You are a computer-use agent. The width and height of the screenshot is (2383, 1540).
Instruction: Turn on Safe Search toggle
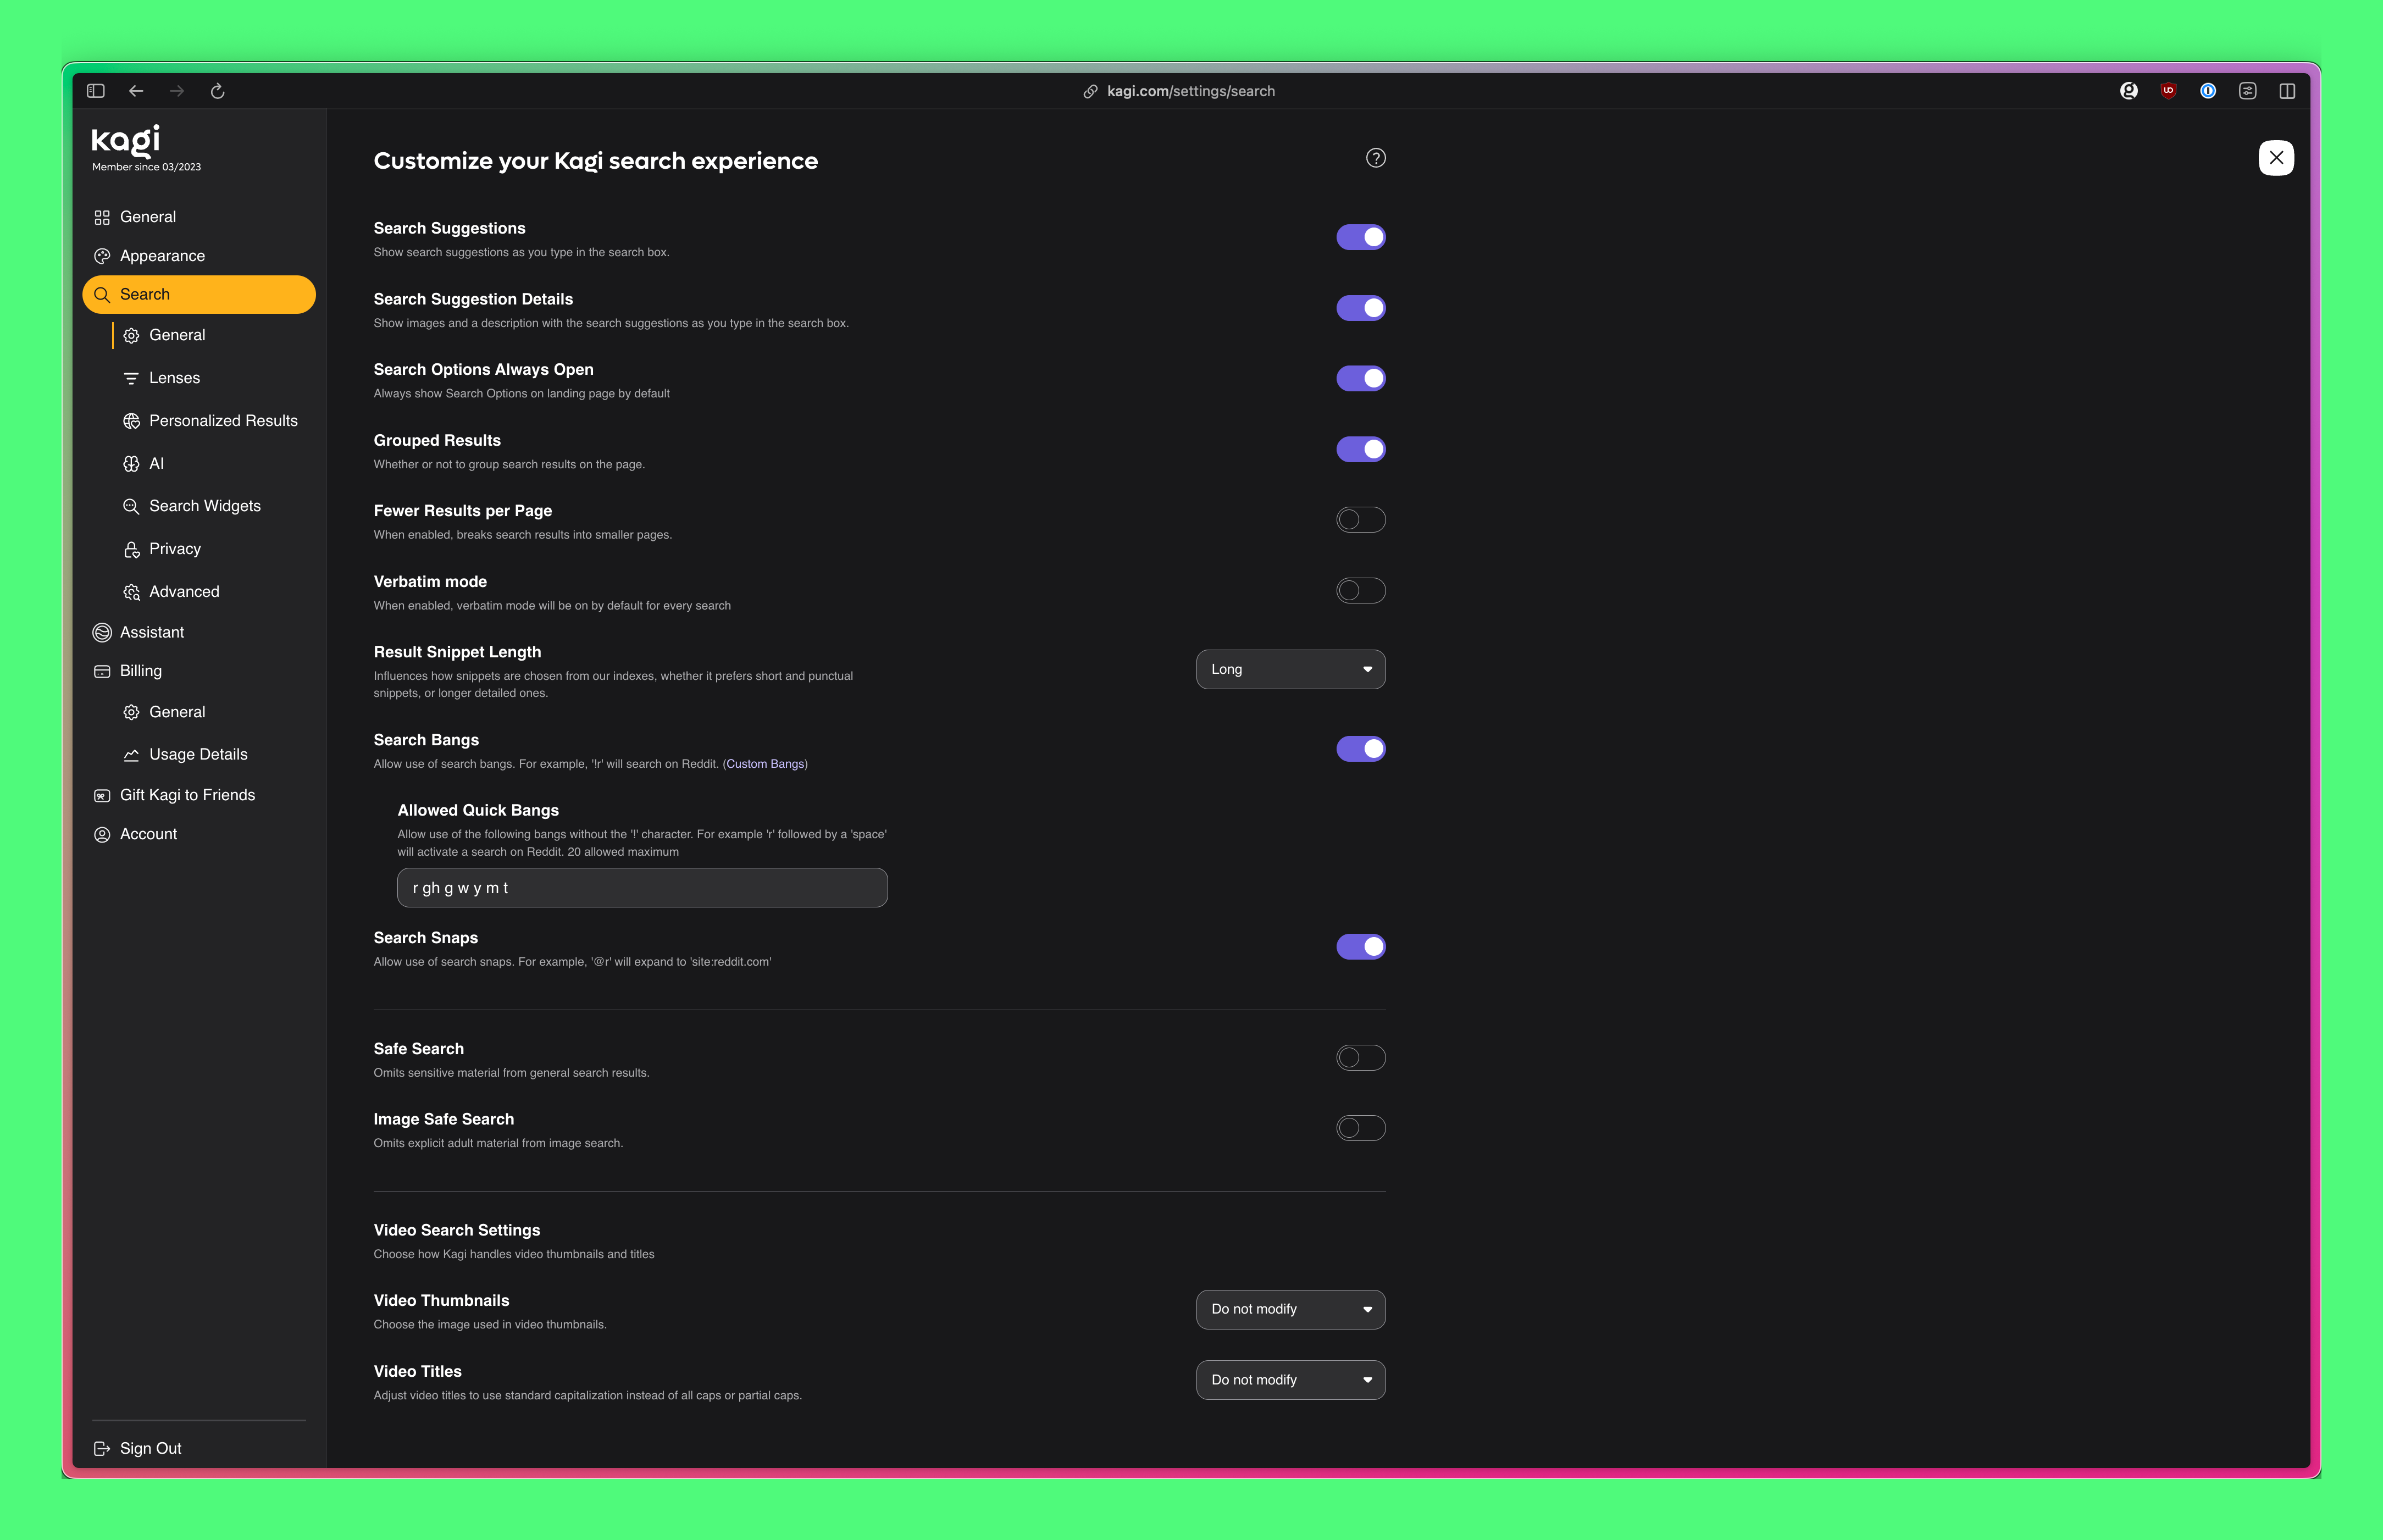pyautogui.click(x=1360, y=1058)
